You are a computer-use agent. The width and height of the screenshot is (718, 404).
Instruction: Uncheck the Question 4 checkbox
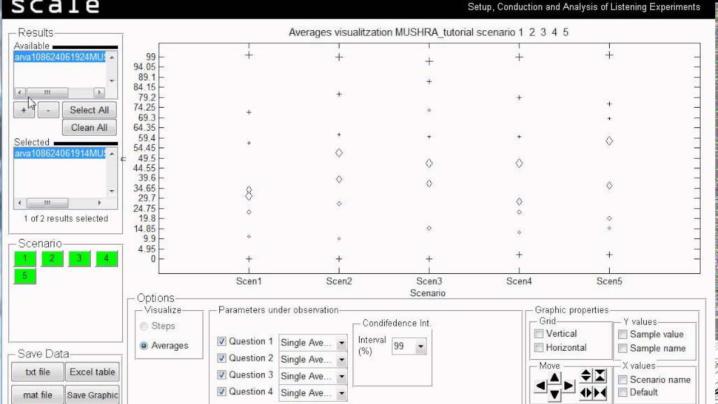[x=222, y=392]
